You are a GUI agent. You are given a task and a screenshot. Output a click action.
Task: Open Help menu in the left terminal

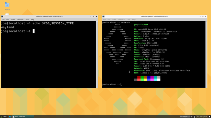pyautogui.click(x=32, y=20)
